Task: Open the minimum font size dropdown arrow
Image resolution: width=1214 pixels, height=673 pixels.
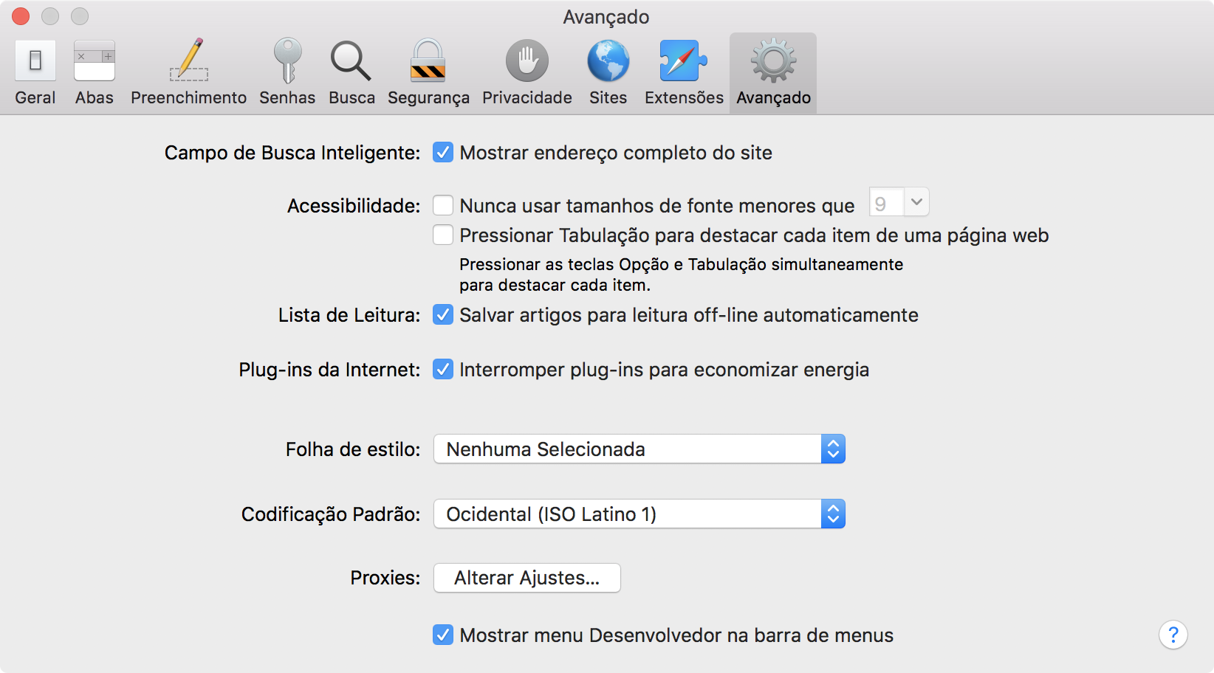Action: (x=916, y=202)
